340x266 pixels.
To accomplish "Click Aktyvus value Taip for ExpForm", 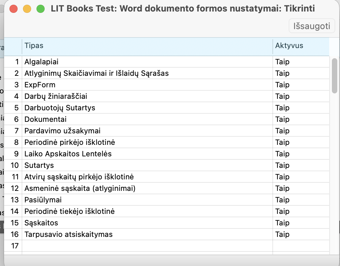I will pyautogui.click(x=301, y=85).
